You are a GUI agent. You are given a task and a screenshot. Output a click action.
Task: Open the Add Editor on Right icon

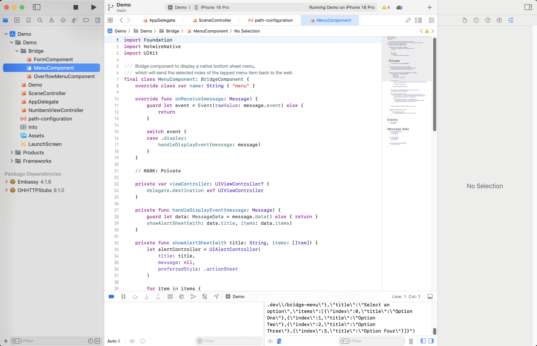[431, 20]
